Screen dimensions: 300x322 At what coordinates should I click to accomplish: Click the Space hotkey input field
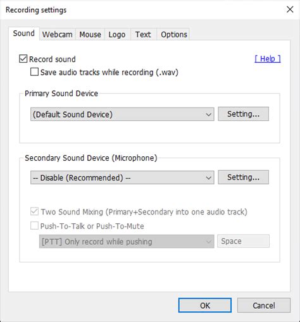click(x=244, y=241)
